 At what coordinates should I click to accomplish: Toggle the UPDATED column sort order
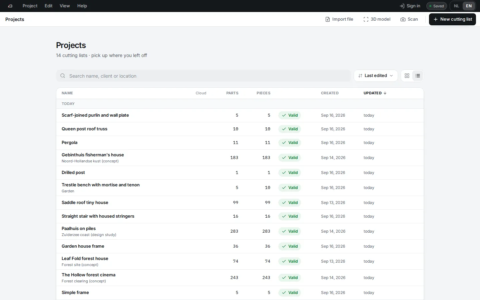[x=375, y=93]
